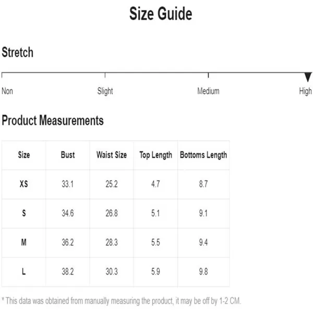Click the Stretch section title
Screen dimensions: 313x313
tap(18, 52)
